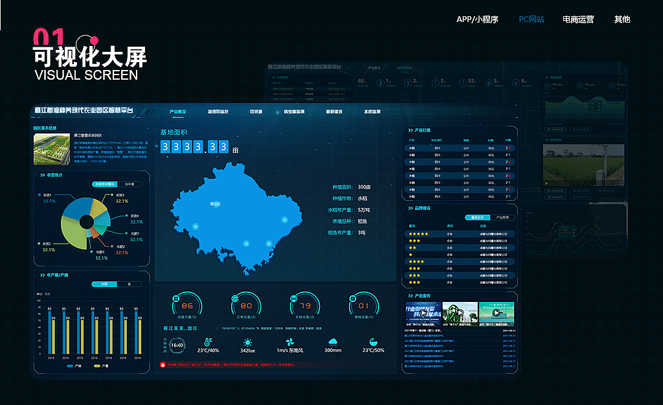Select the 农资使用情况 toggle option
The width and height of the screenshot is (663, 405).
(104, 184)
